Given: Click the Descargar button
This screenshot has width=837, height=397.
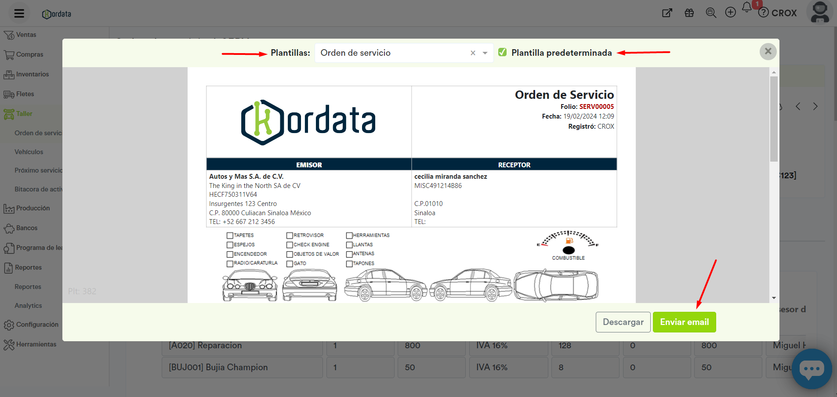Looking at the screenshot, I should pos(623,322).
